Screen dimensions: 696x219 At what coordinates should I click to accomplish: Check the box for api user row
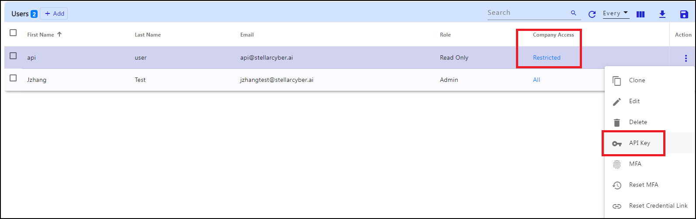(13, 56)
